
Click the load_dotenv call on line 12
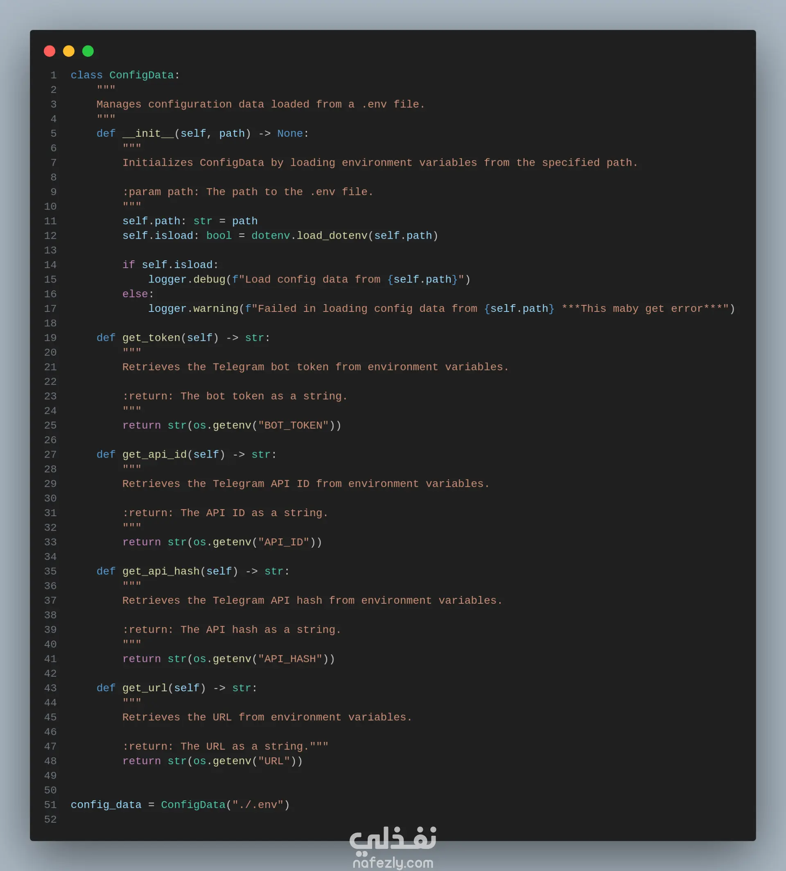pos(332,235)
